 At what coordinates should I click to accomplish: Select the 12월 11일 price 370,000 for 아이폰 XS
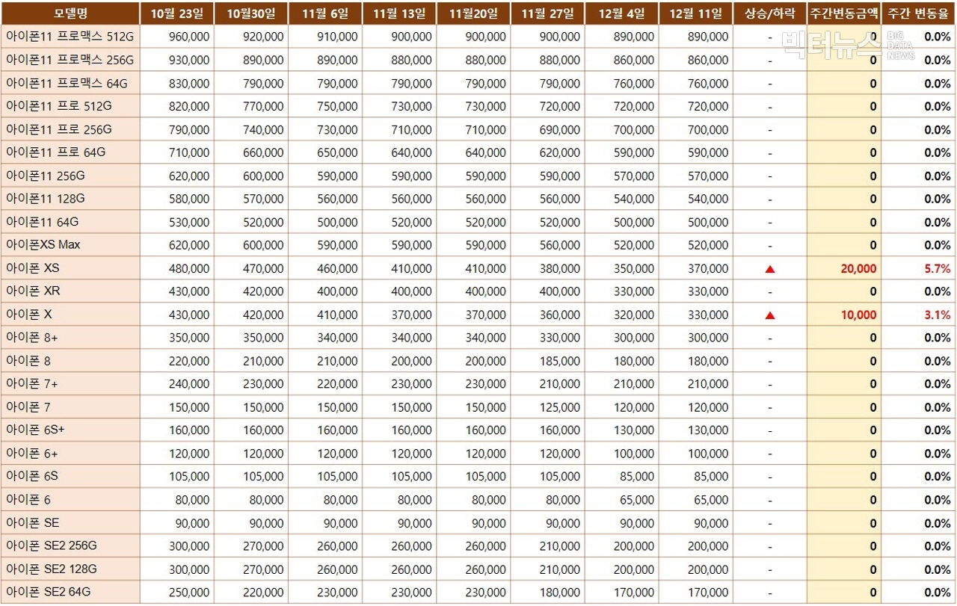pos(695,268)
